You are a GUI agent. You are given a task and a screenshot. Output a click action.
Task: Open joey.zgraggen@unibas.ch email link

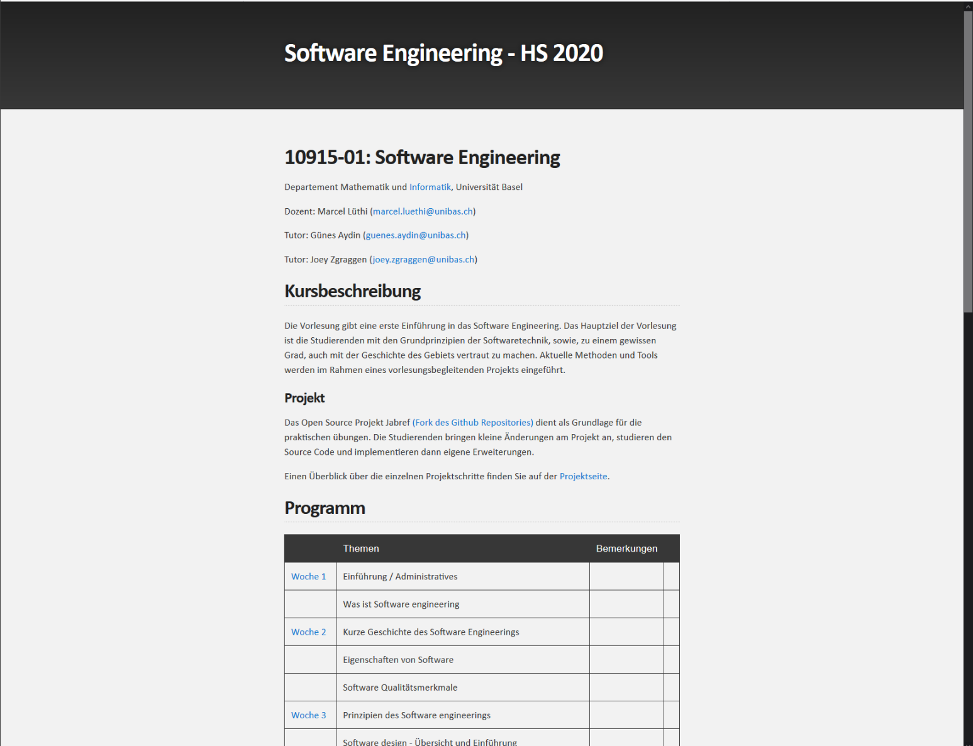(x=423, y=259)
